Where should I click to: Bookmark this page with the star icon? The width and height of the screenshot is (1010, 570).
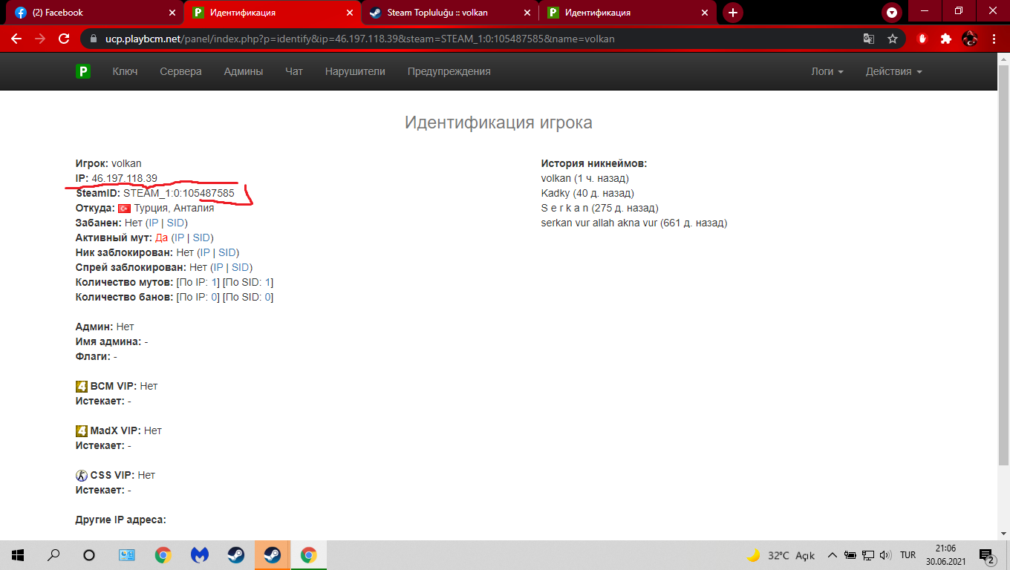[892, 39]
